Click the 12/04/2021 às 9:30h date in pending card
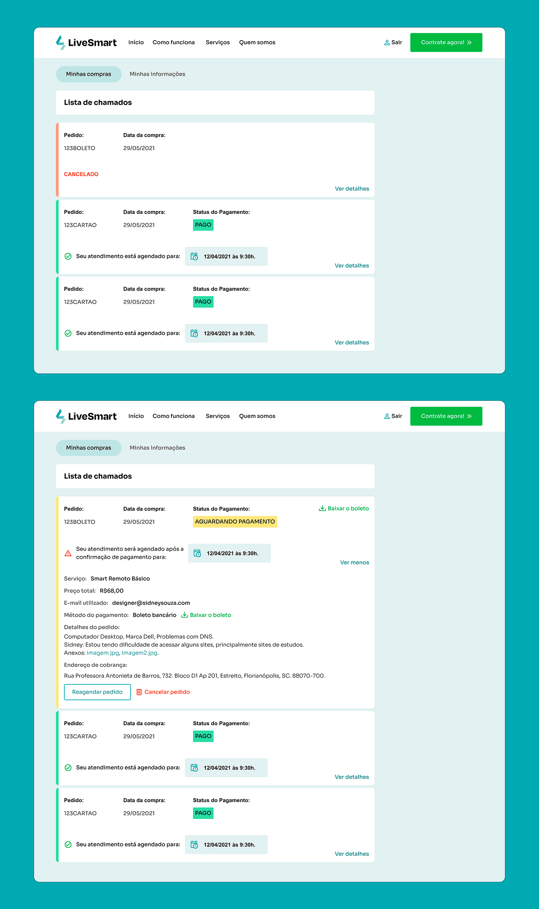 coord(232,553)
